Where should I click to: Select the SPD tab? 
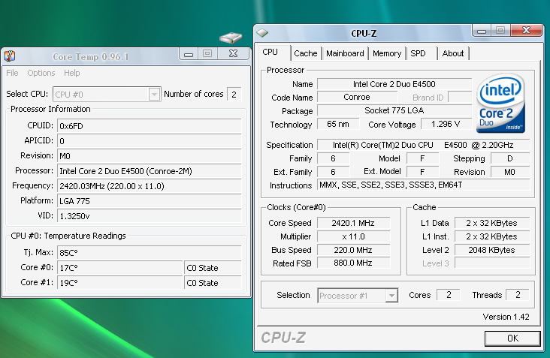tap(418, 53)
